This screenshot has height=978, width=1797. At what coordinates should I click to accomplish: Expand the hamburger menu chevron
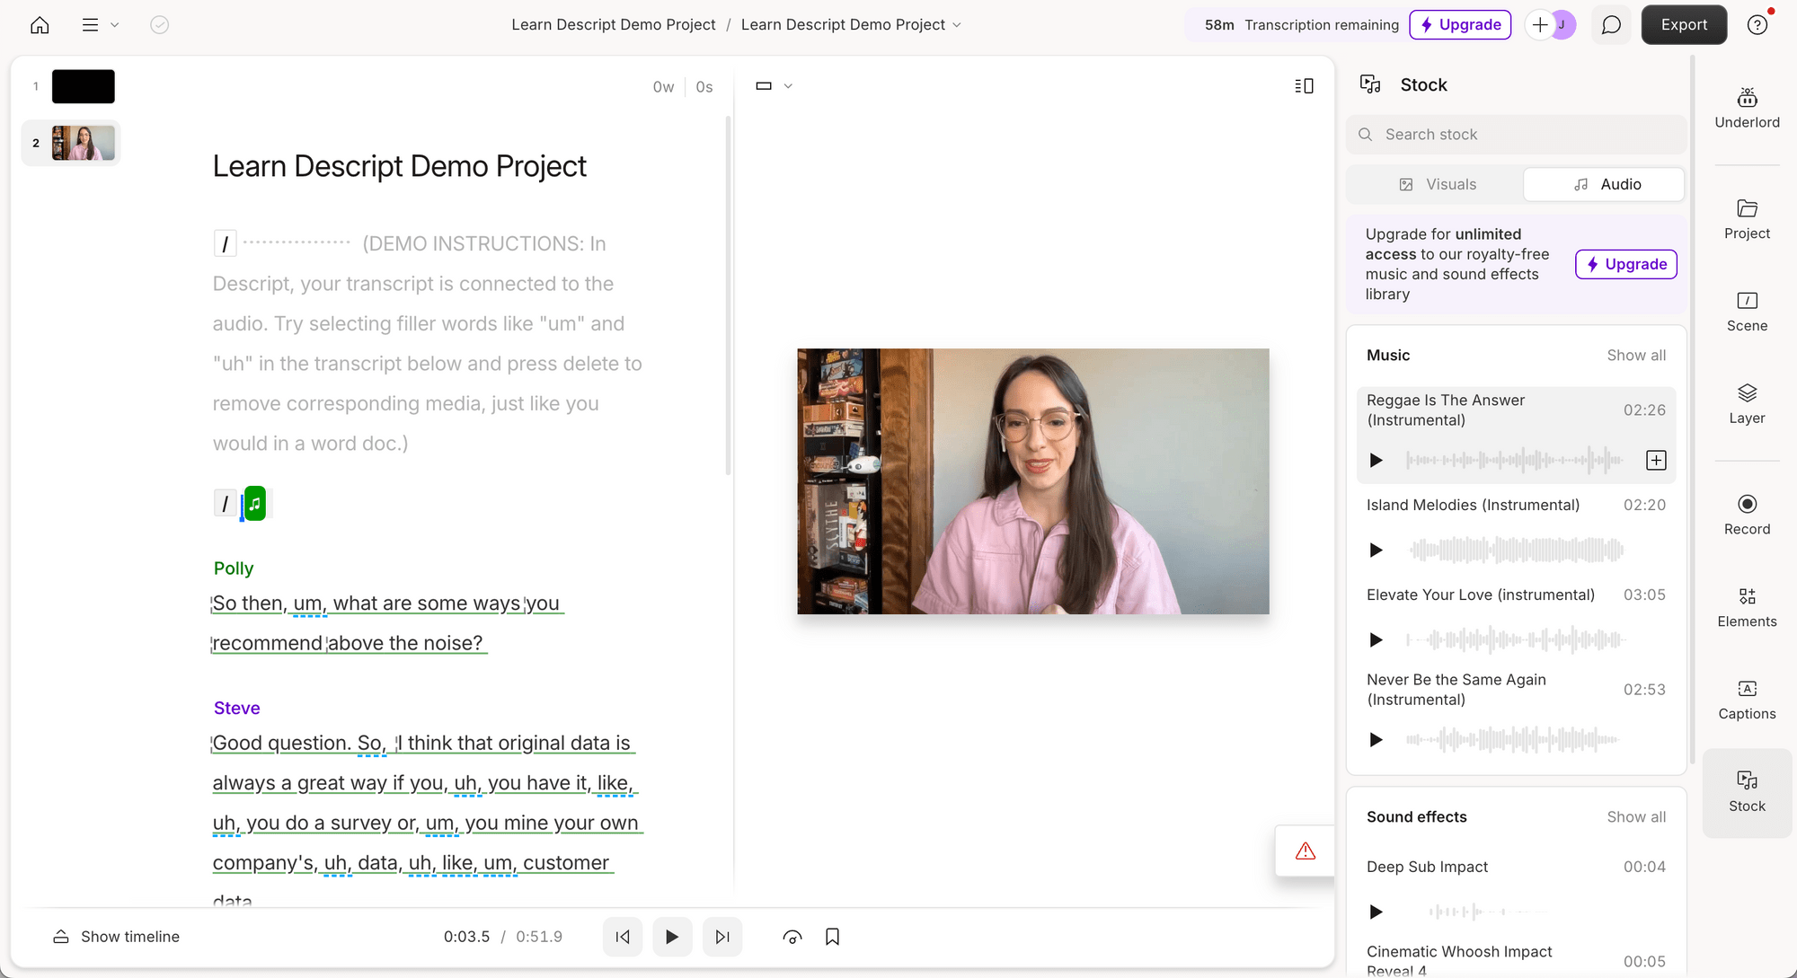(x=114, y=25)
